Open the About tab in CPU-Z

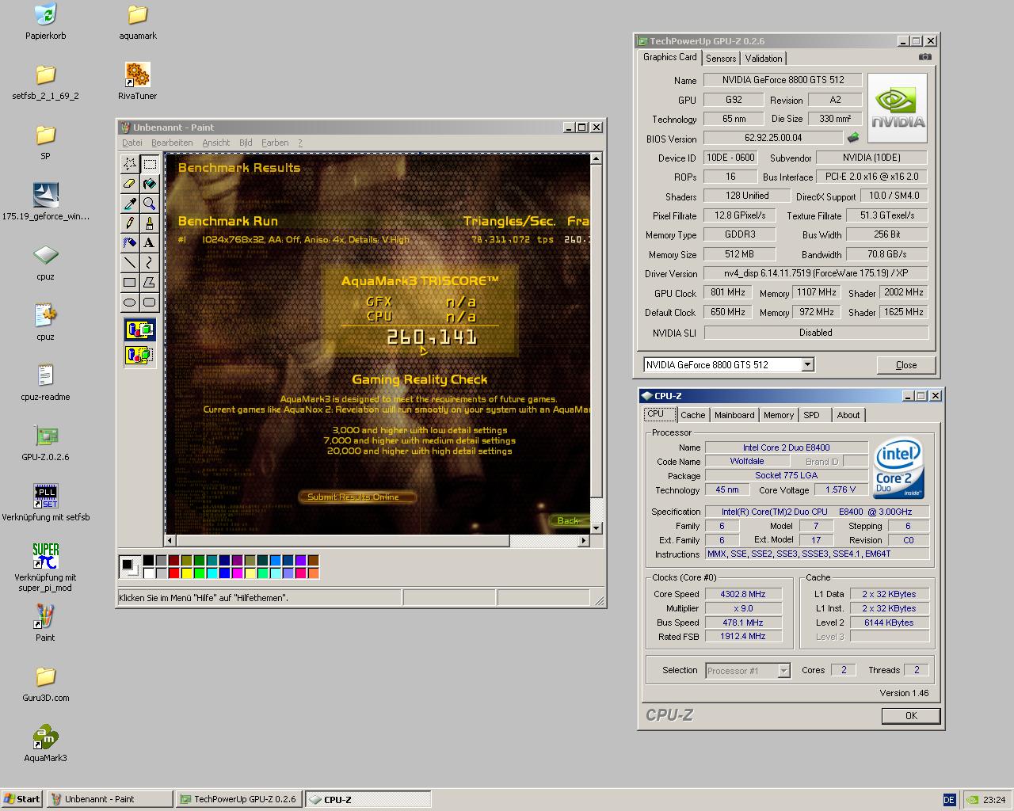tap(848, 415)
